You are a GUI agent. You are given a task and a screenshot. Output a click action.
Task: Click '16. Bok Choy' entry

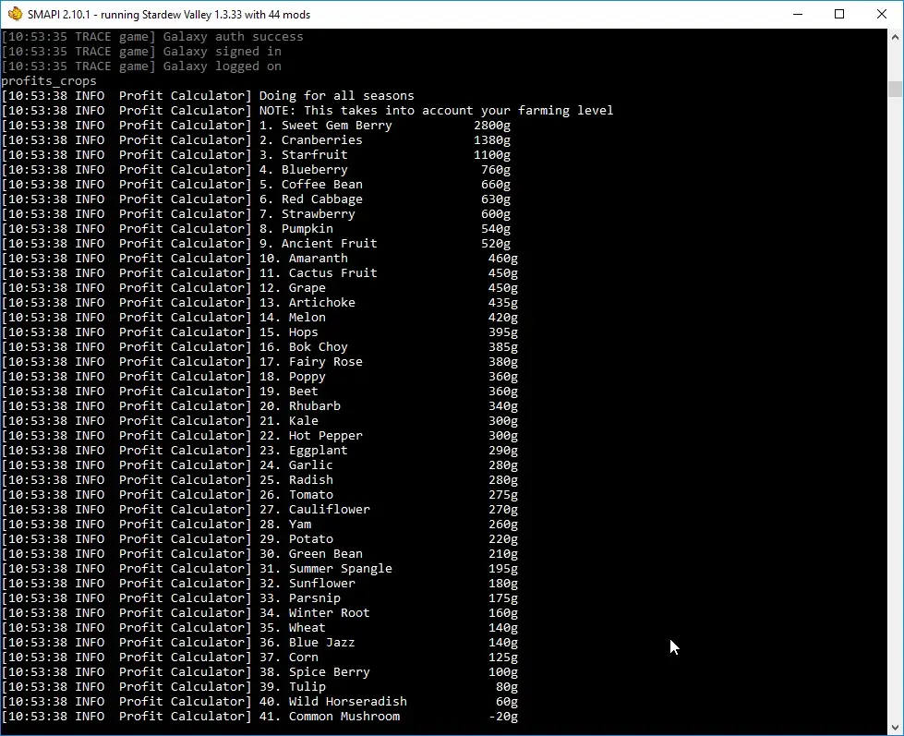(x=304, y=347)
